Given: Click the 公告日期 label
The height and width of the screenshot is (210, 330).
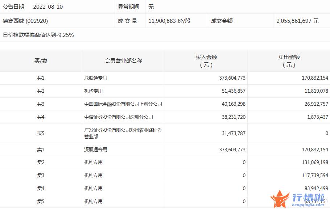Looking at the screenshot, I should 13,7.
